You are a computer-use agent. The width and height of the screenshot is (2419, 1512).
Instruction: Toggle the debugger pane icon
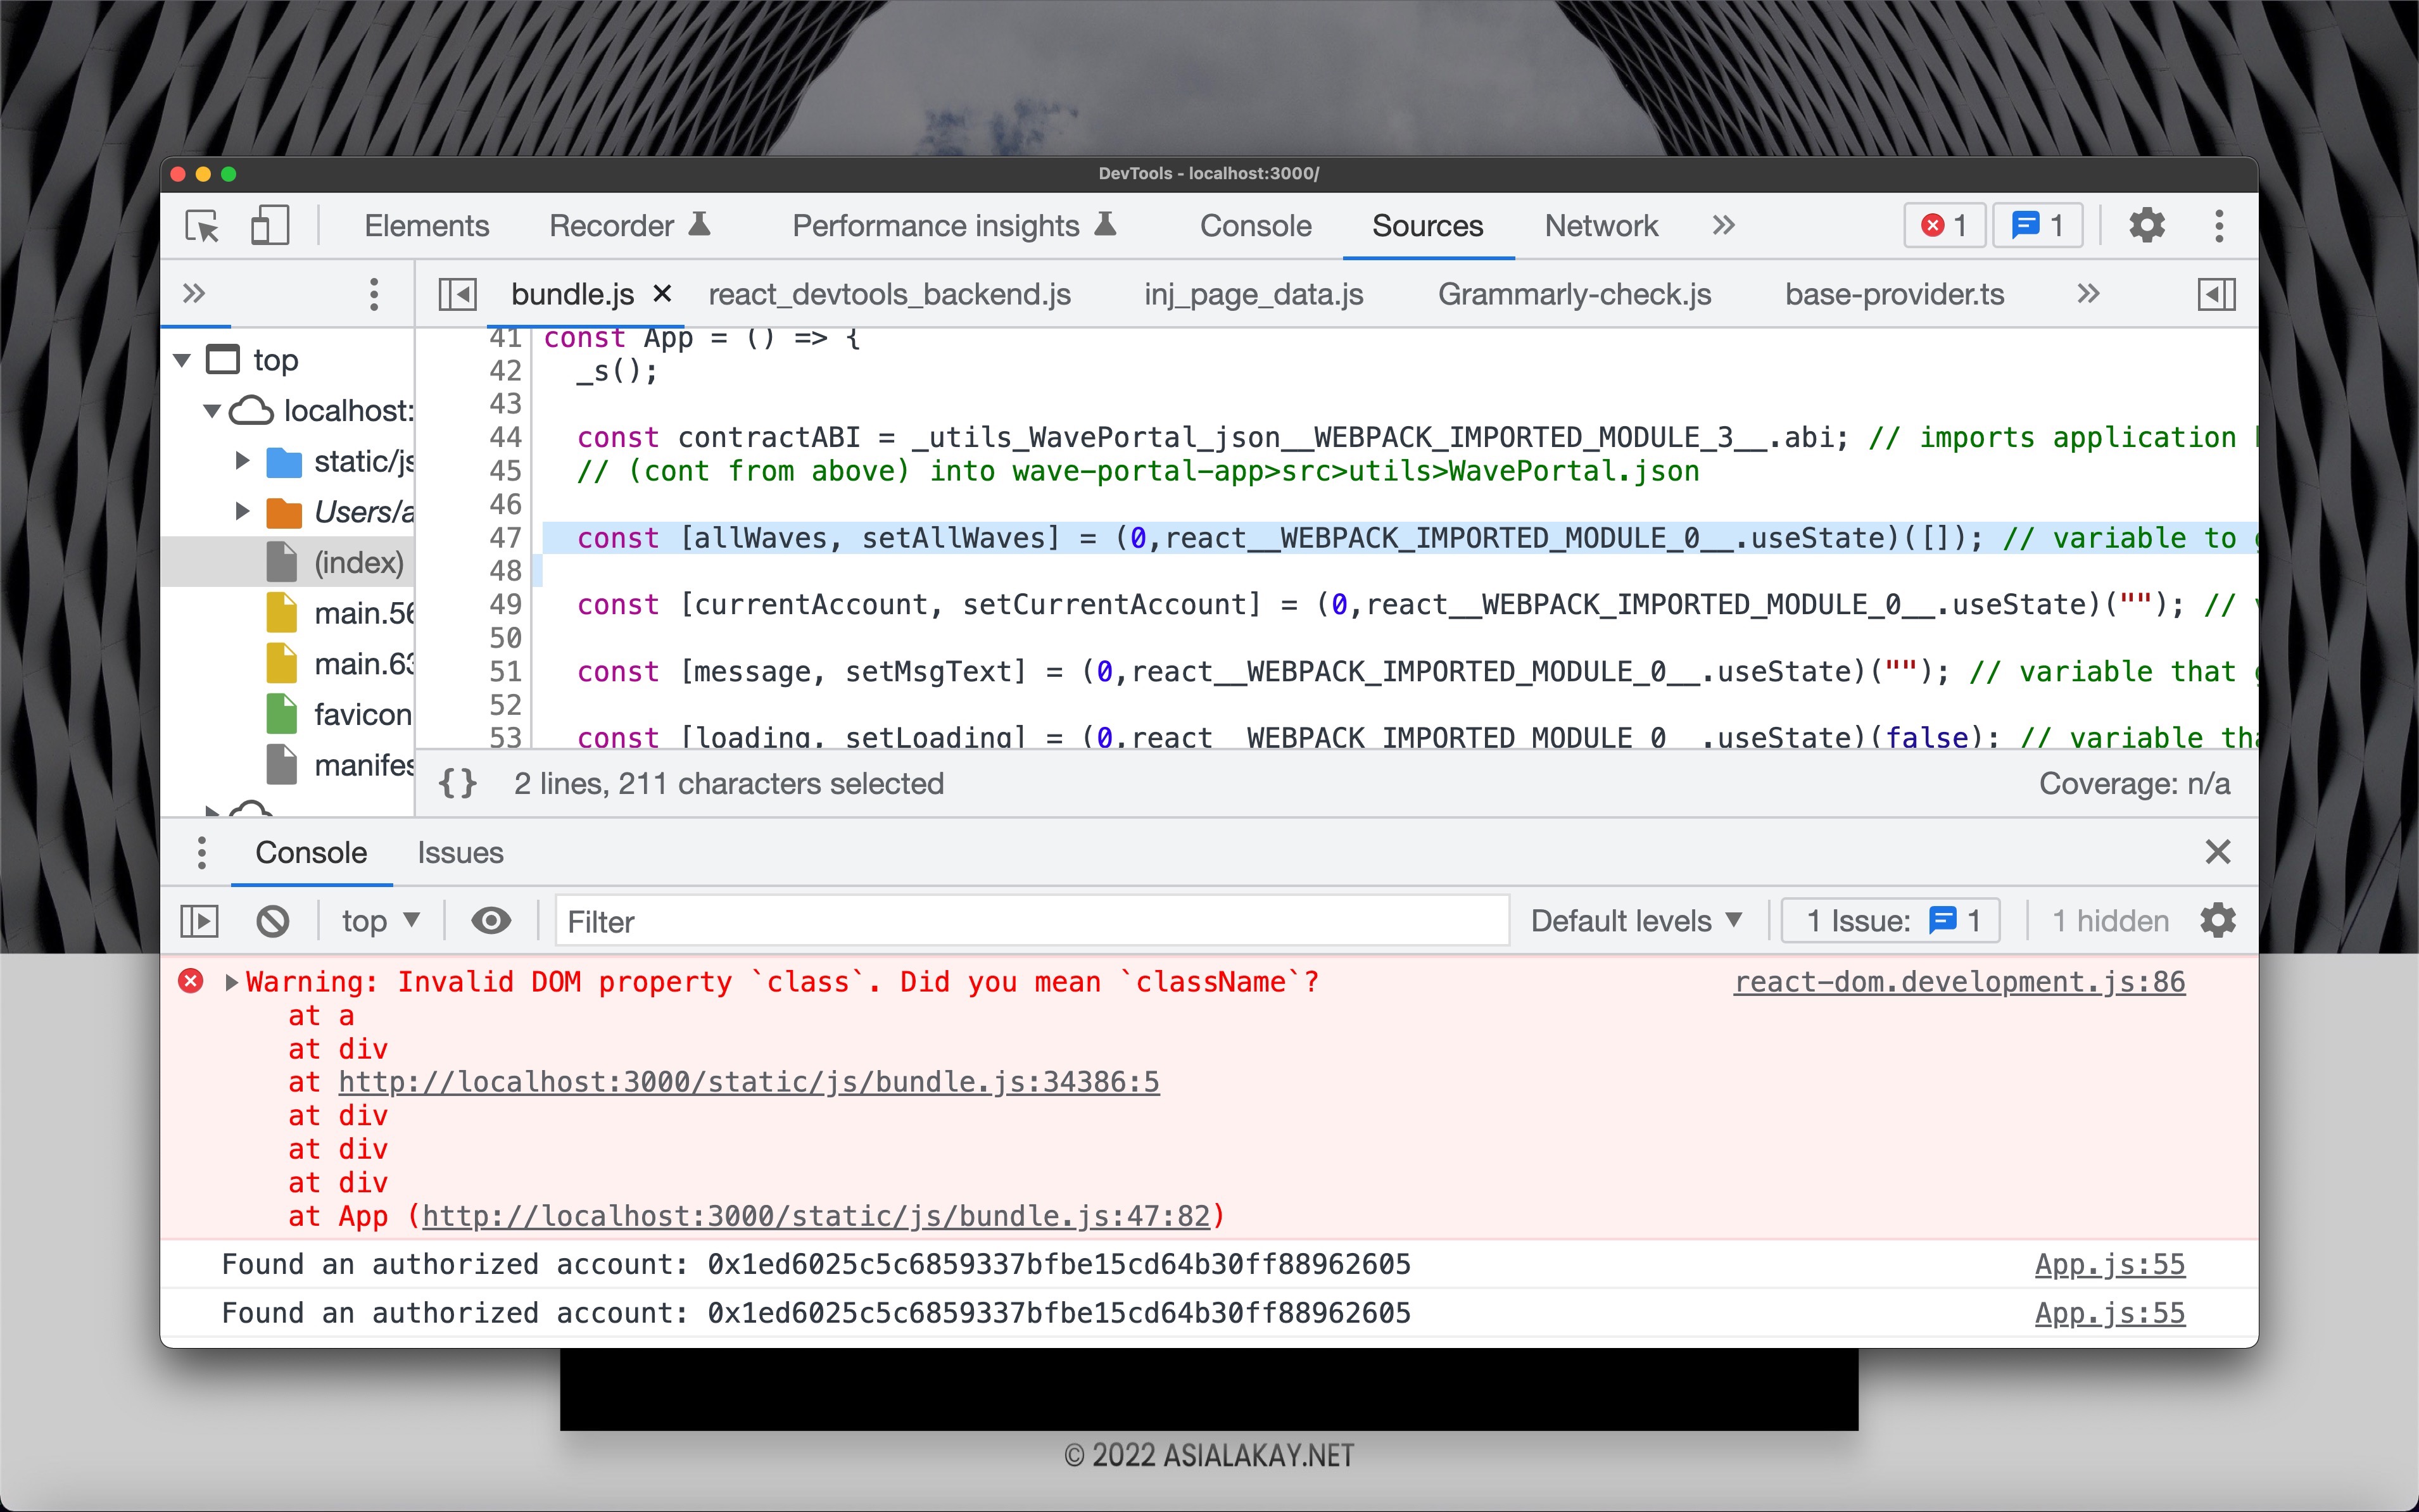click(x=2216, y=295)
